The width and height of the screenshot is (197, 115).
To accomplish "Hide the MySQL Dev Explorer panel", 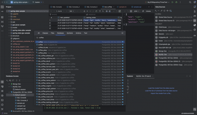I will tap(190, 76).
